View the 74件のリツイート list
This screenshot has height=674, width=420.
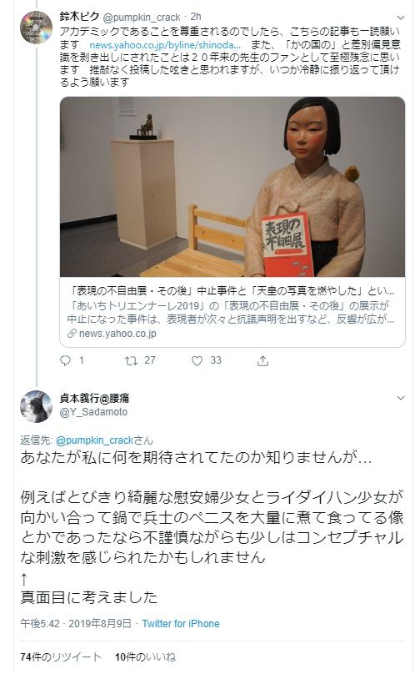coord(61,656)
